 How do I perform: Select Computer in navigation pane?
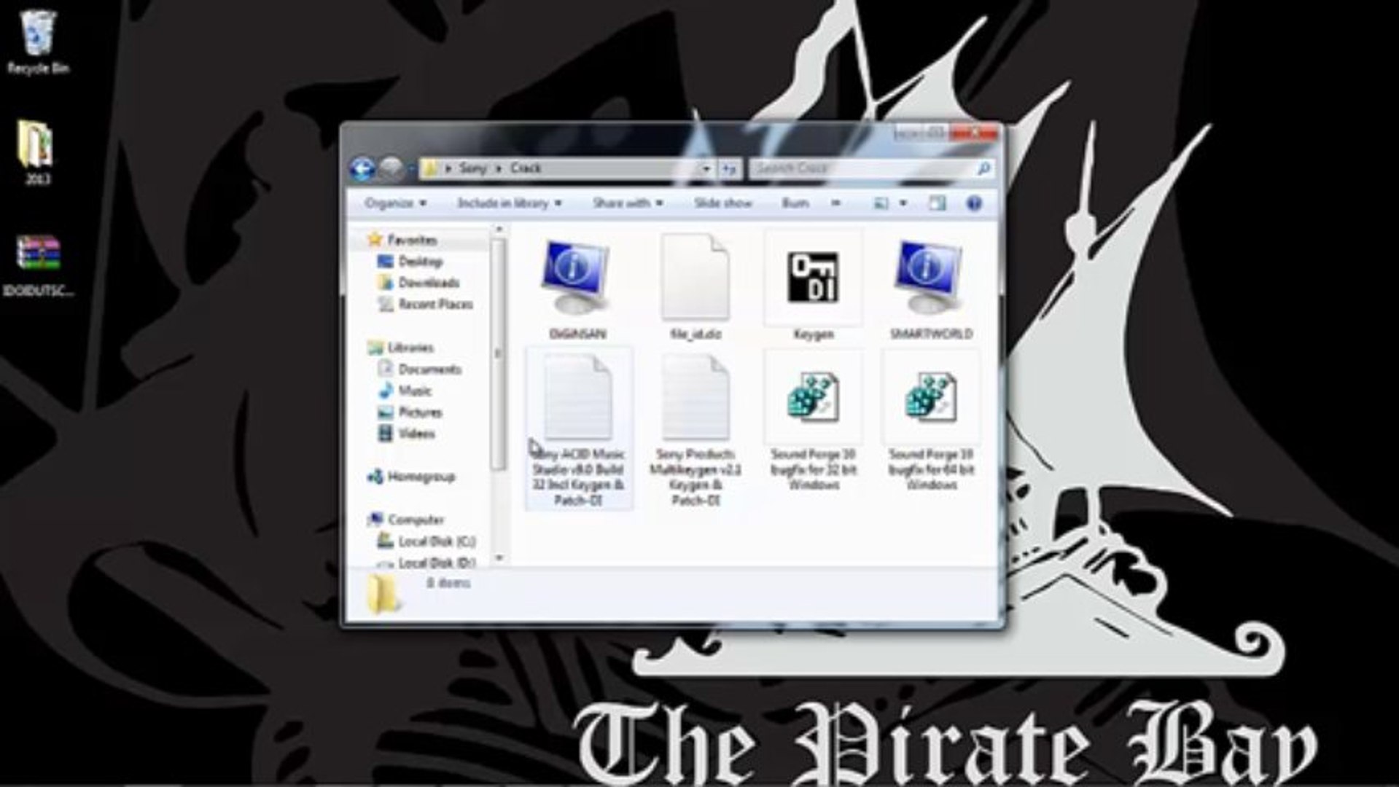(407, 520)
